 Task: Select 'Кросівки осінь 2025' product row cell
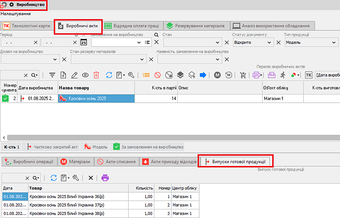[96, 99]
